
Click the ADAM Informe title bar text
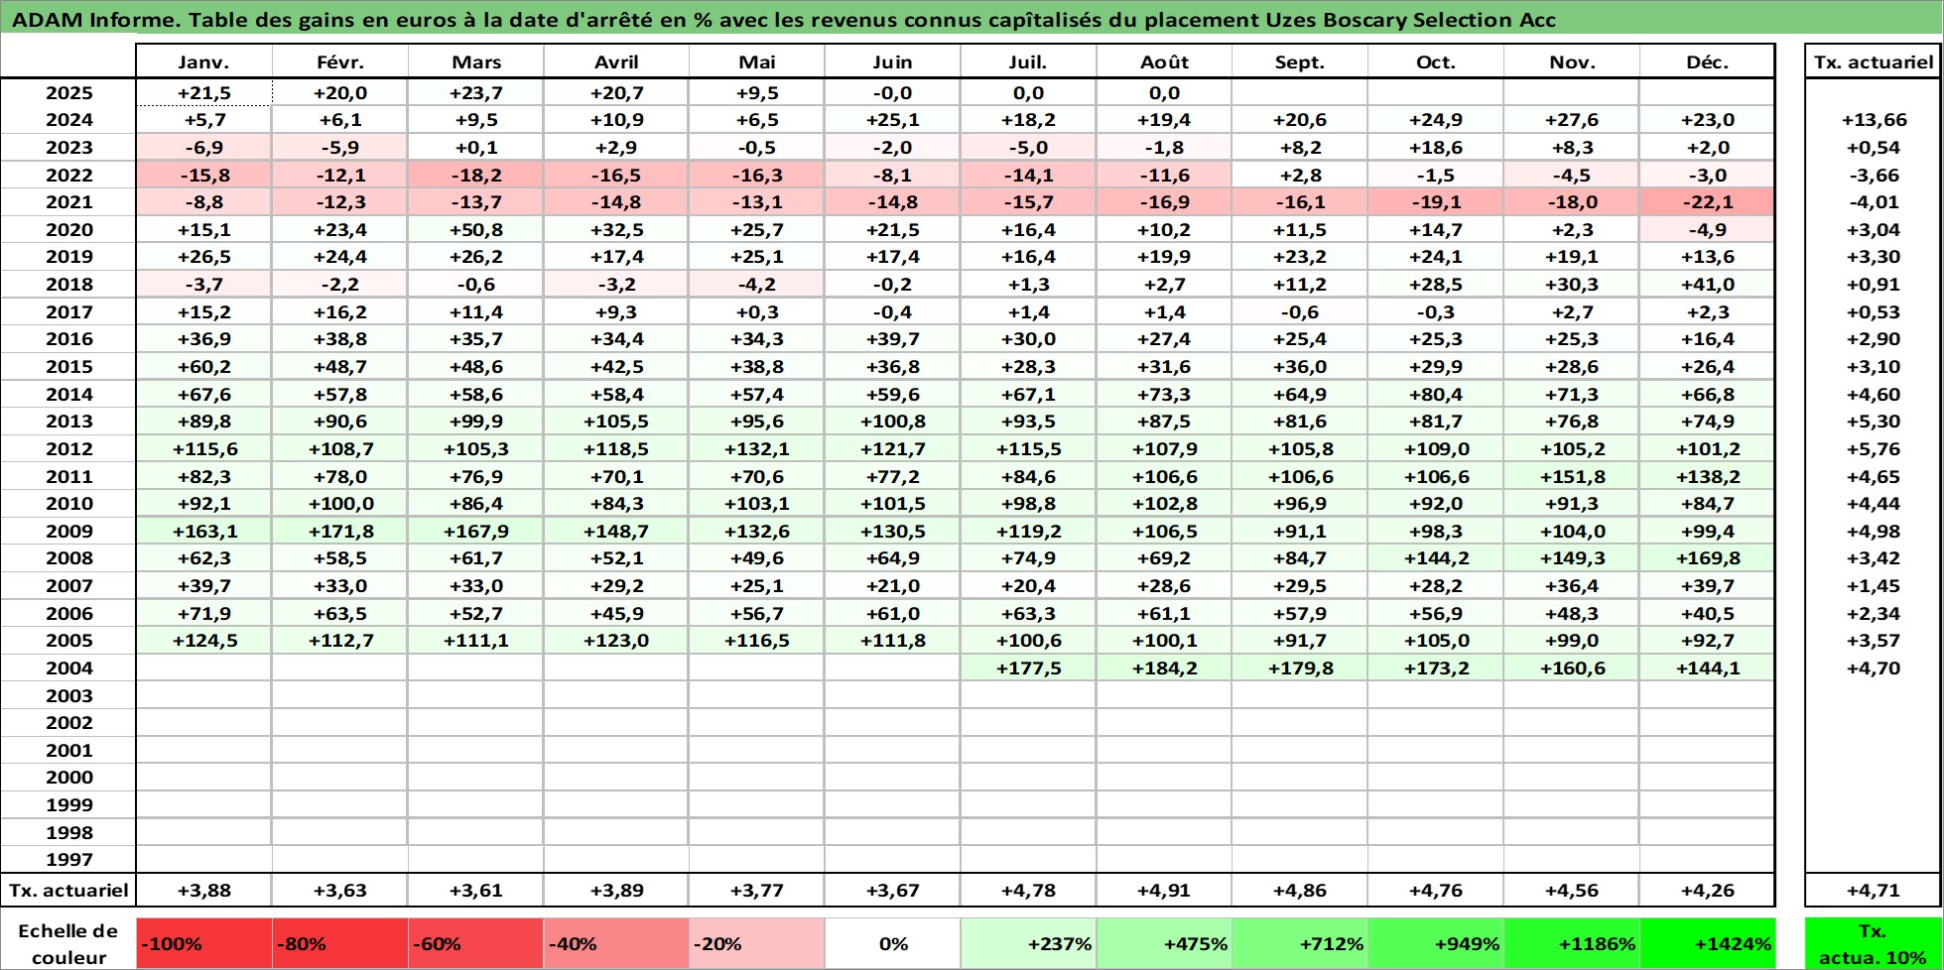(784, 20)
